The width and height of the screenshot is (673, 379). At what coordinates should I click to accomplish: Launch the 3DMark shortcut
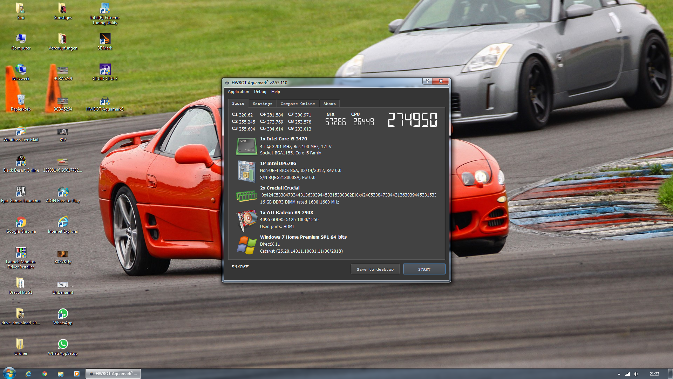[x=105, y=42]
